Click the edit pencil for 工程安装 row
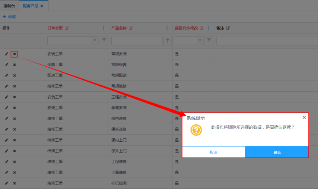This screenshot has height=189, width=318. click(x=6, y=97)
